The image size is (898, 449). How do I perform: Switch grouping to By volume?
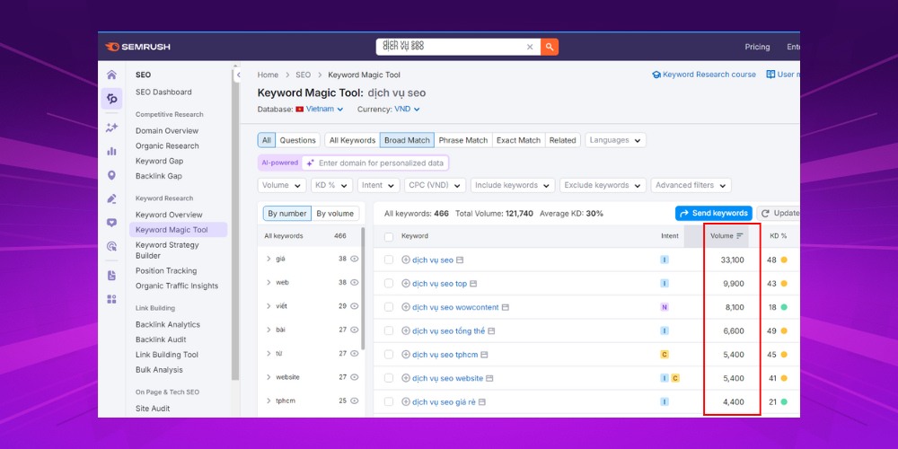pyautogui.click(x=335, y=214)
